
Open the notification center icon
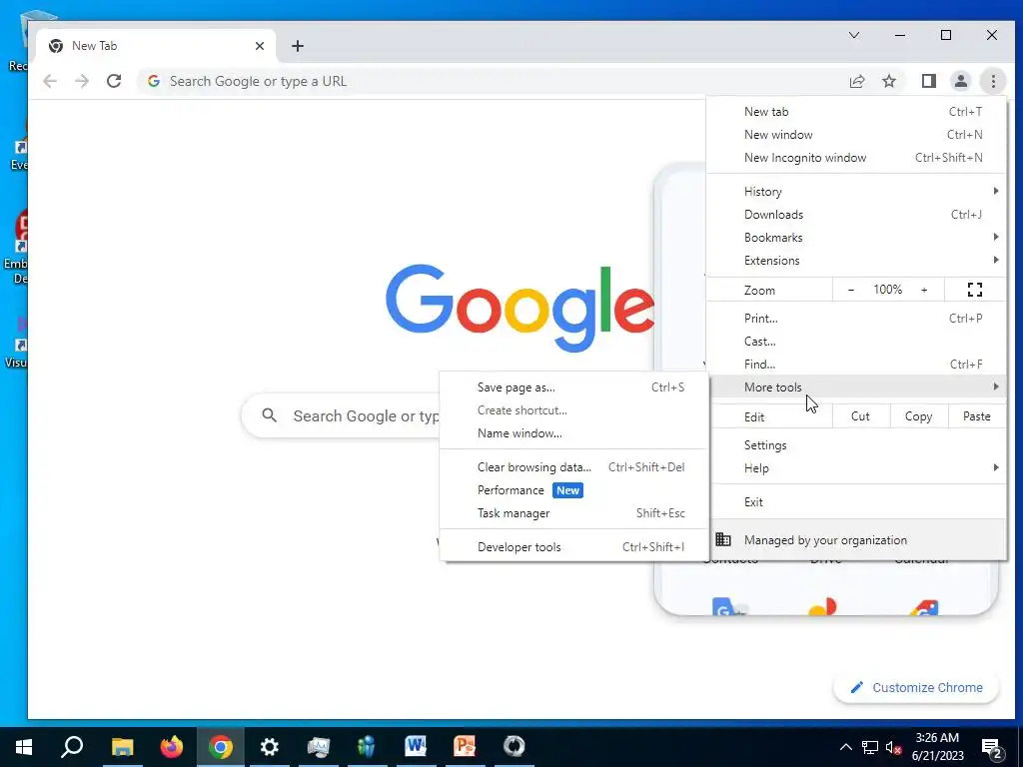(992, 747)
